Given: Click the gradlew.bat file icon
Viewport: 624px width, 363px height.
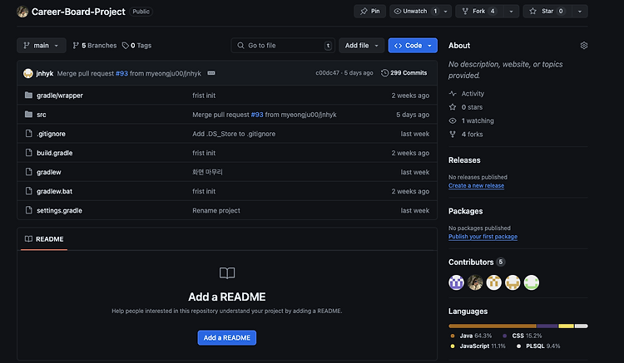Looking at the screenshot, I should coord(28,191).
